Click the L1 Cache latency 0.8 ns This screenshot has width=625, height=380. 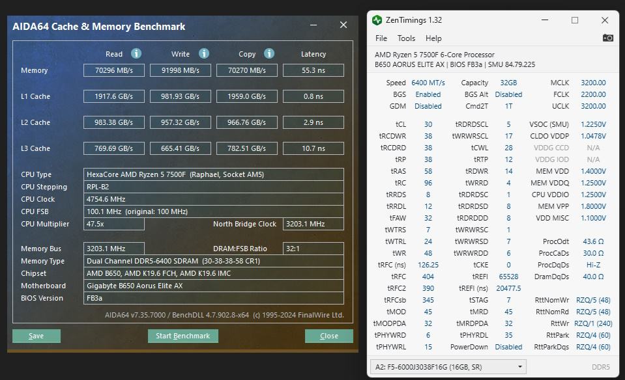313,96
